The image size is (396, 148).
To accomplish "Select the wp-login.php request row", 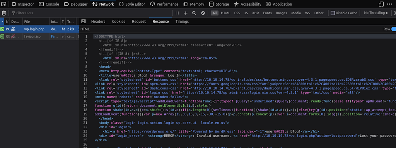I will click(39, 29).
